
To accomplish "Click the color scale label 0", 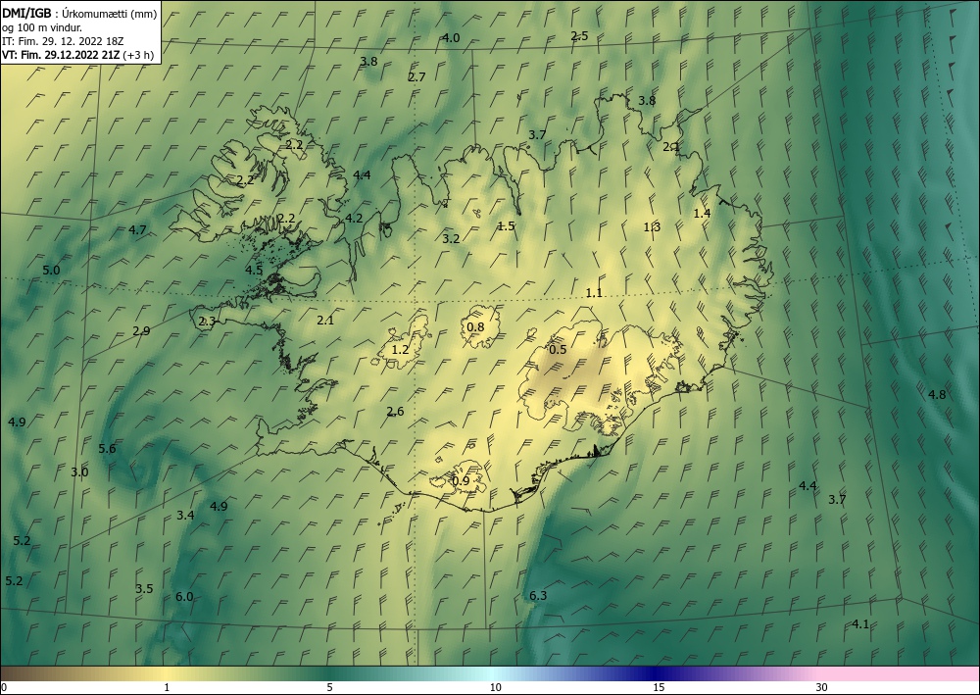I will (x=4, y=687).
